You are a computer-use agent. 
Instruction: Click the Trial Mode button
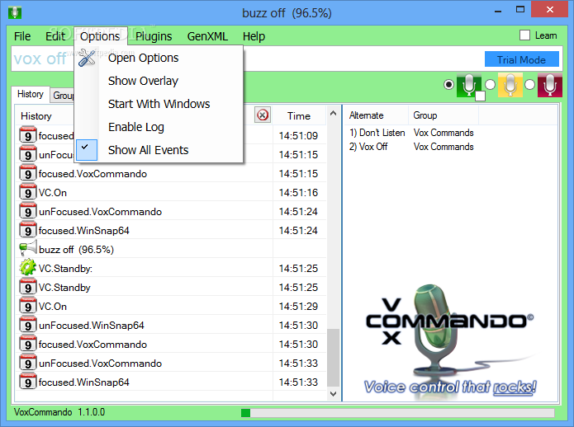pyautogui.click(x=522, y=59)
